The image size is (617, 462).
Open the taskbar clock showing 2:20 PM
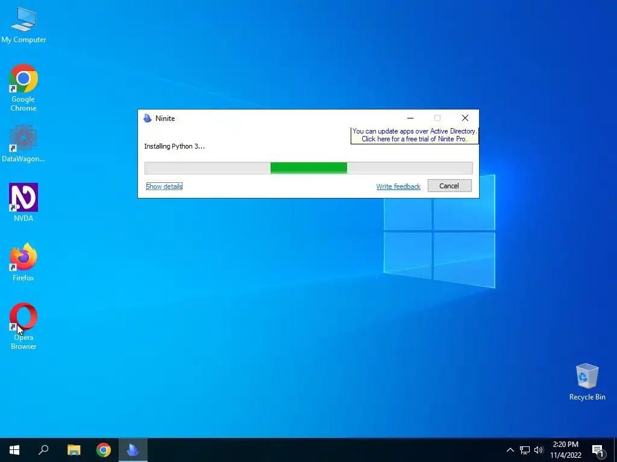click(566, 450)
